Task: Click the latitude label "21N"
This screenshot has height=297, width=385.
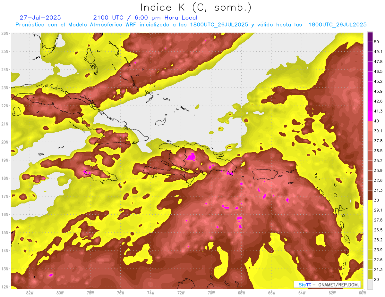Action: [x=4, y=124]
